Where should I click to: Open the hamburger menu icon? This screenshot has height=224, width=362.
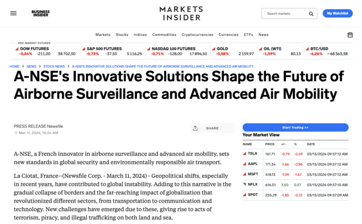pyautogui.click(x=13, y=13)
